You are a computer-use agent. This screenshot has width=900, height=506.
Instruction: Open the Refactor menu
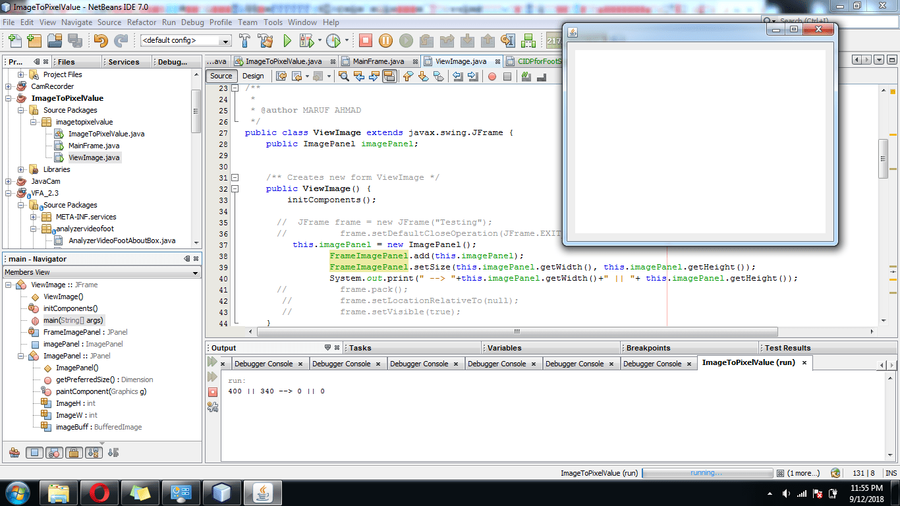tap(140, 22)
